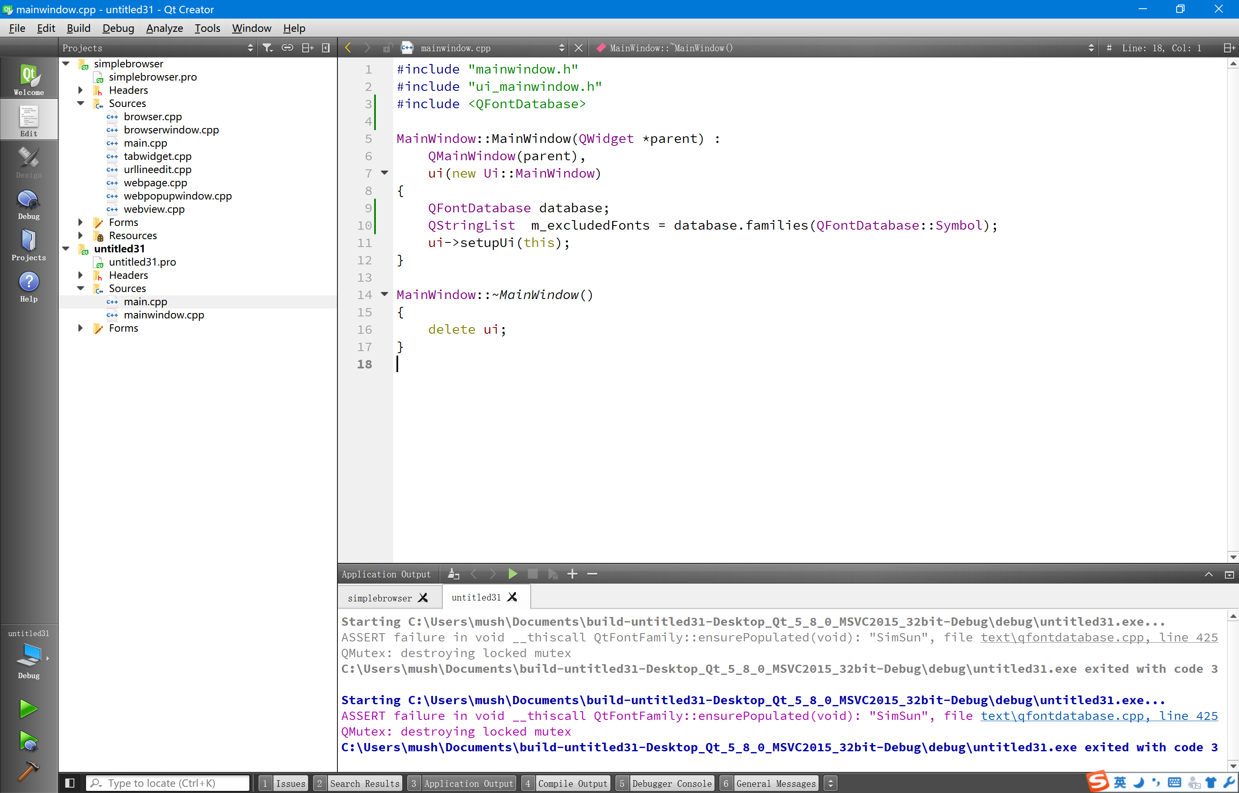The image size is (1239, 793).
Task: Zoom out the output text
Action: (592, 574)
